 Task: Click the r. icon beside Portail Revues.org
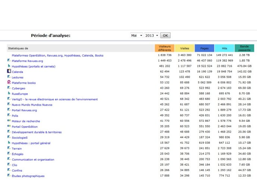9,109
